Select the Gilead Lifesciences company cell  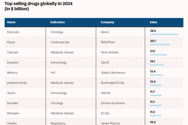coord(113,72)
